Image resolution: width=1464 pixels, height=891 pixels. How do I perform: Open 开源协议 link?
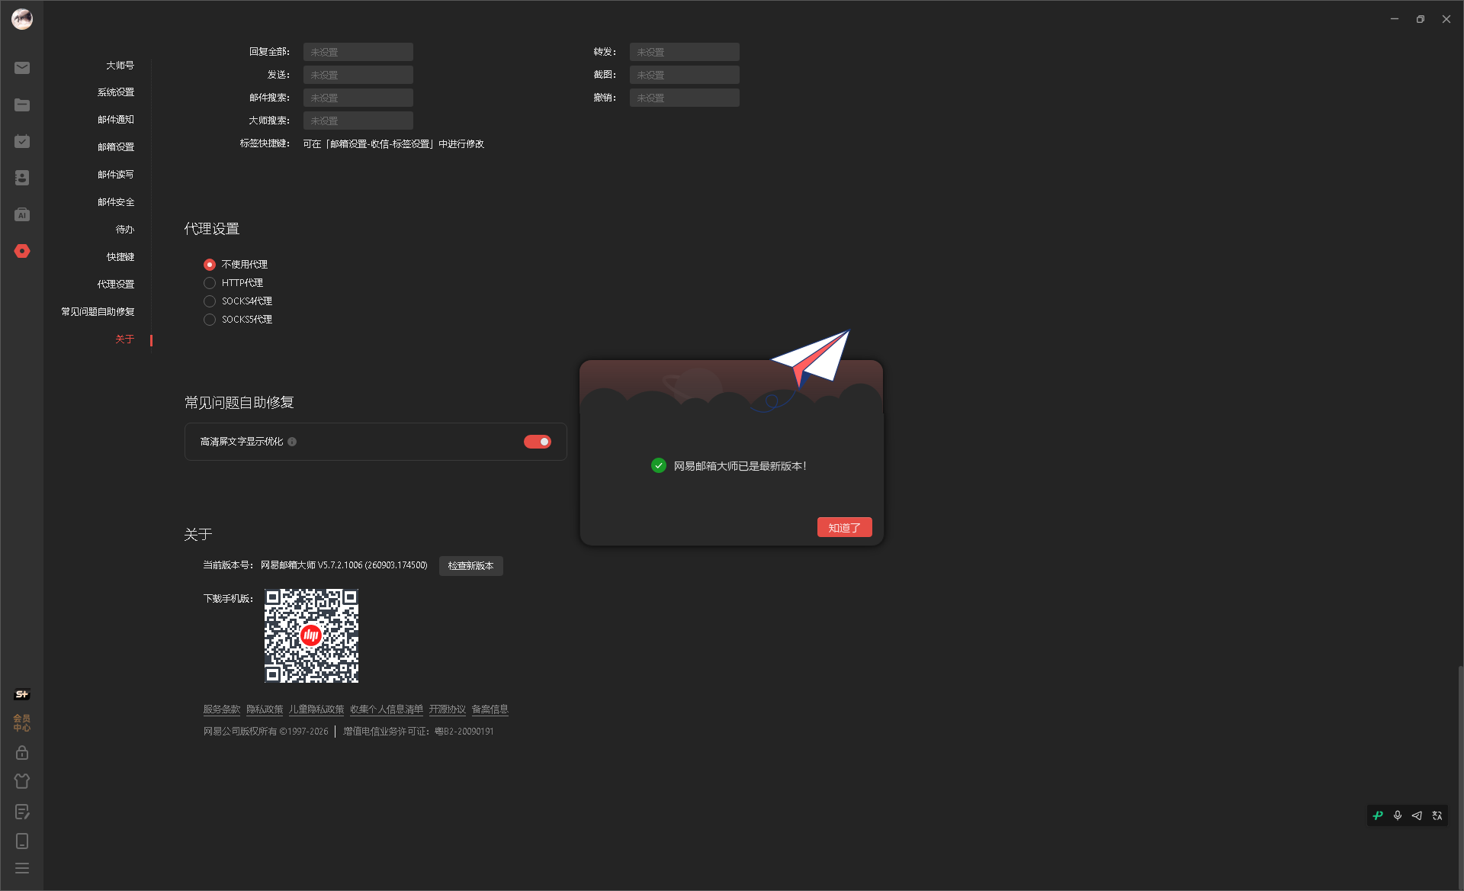[x=447, y=709]
